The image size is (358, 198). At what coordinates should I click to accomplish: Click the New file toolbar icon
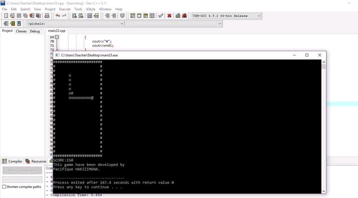pyautogui.click(x=6, y=15)
